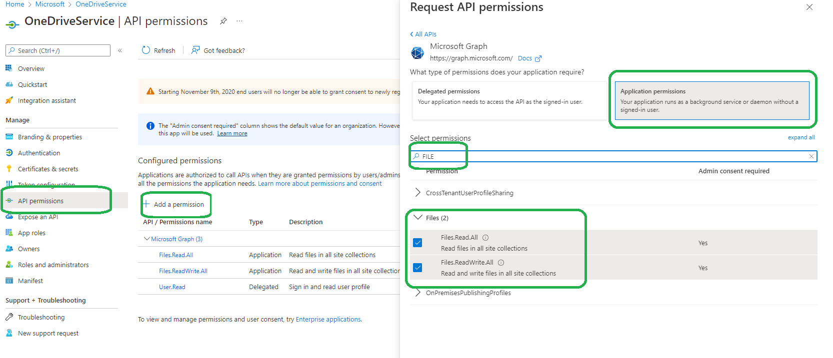This screenshot has width=833, height=358.
Task: Click the pin icon next to API permissions title
Action: (223, 21)
